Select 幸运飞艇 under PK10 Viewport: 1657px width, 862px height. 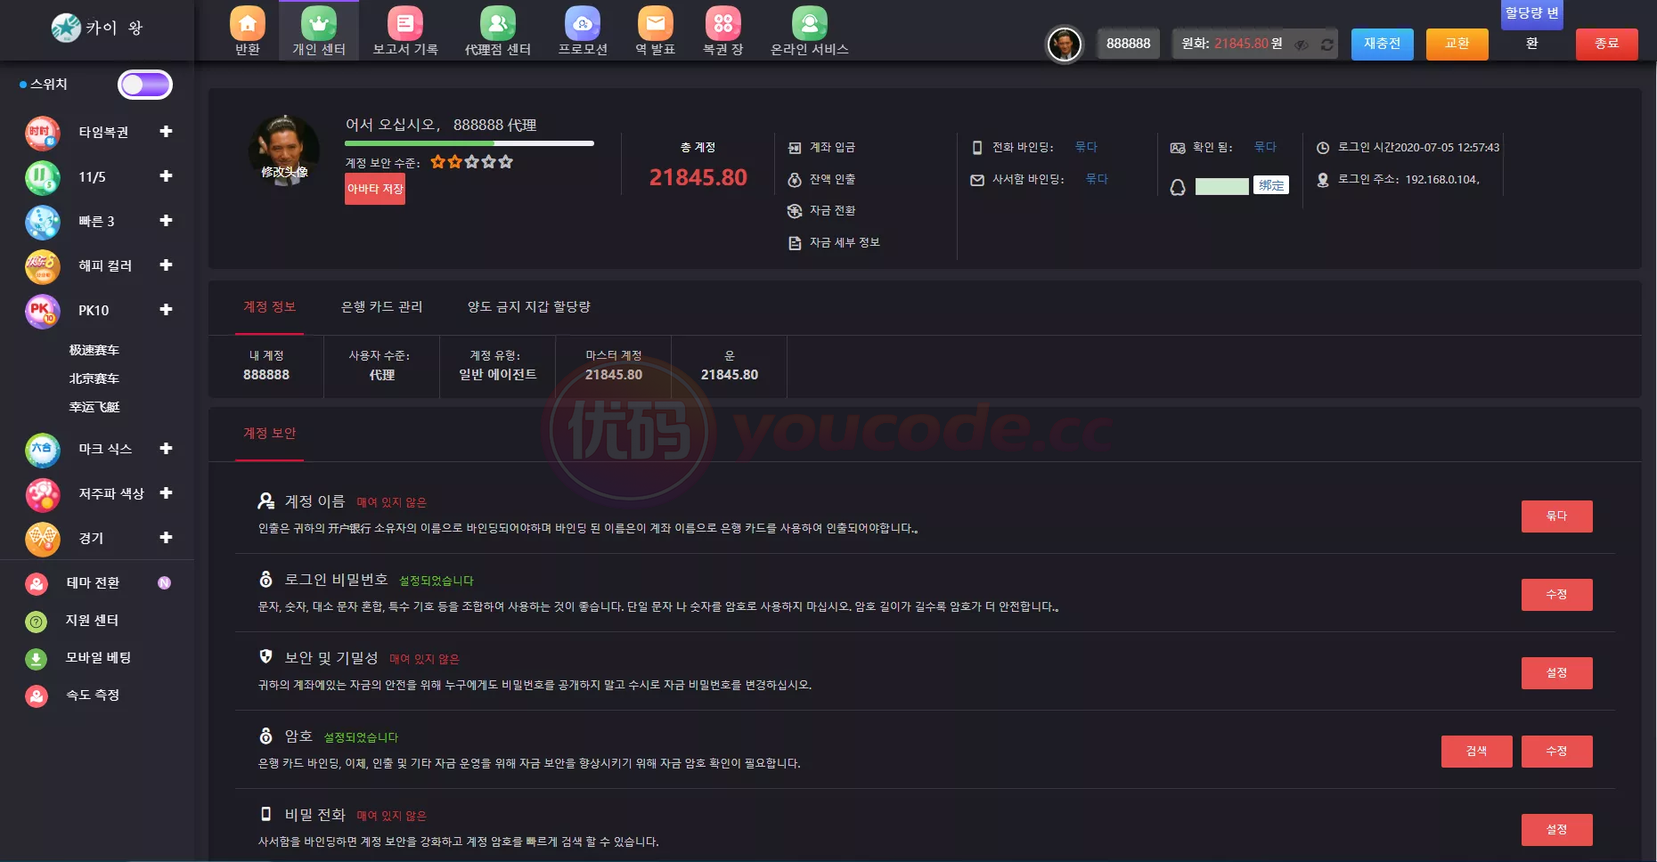point(94,407)
